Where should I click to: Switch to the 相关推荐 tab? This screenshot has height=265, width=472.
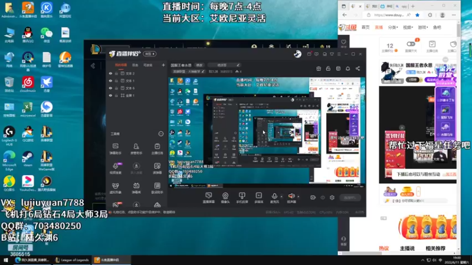coord(435,248)
